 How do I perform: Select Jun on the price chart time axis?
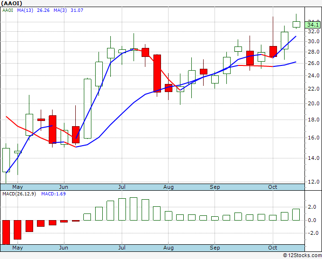(63, 187)
